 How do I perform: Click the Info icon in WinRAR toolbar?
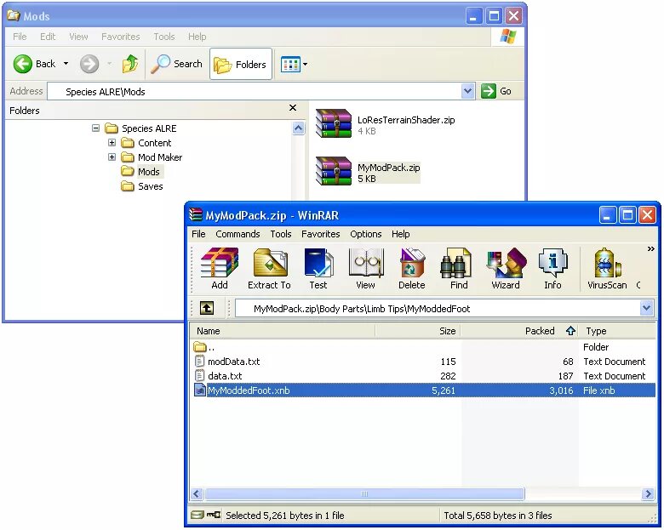coord(552,268)
